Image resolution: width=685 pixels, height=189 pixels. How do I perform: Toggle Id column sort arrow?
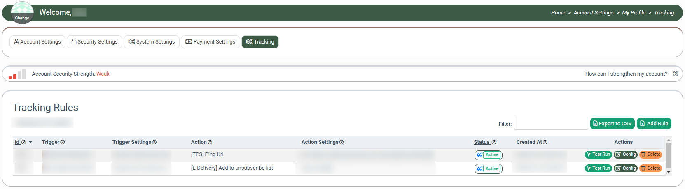[30, 142]
